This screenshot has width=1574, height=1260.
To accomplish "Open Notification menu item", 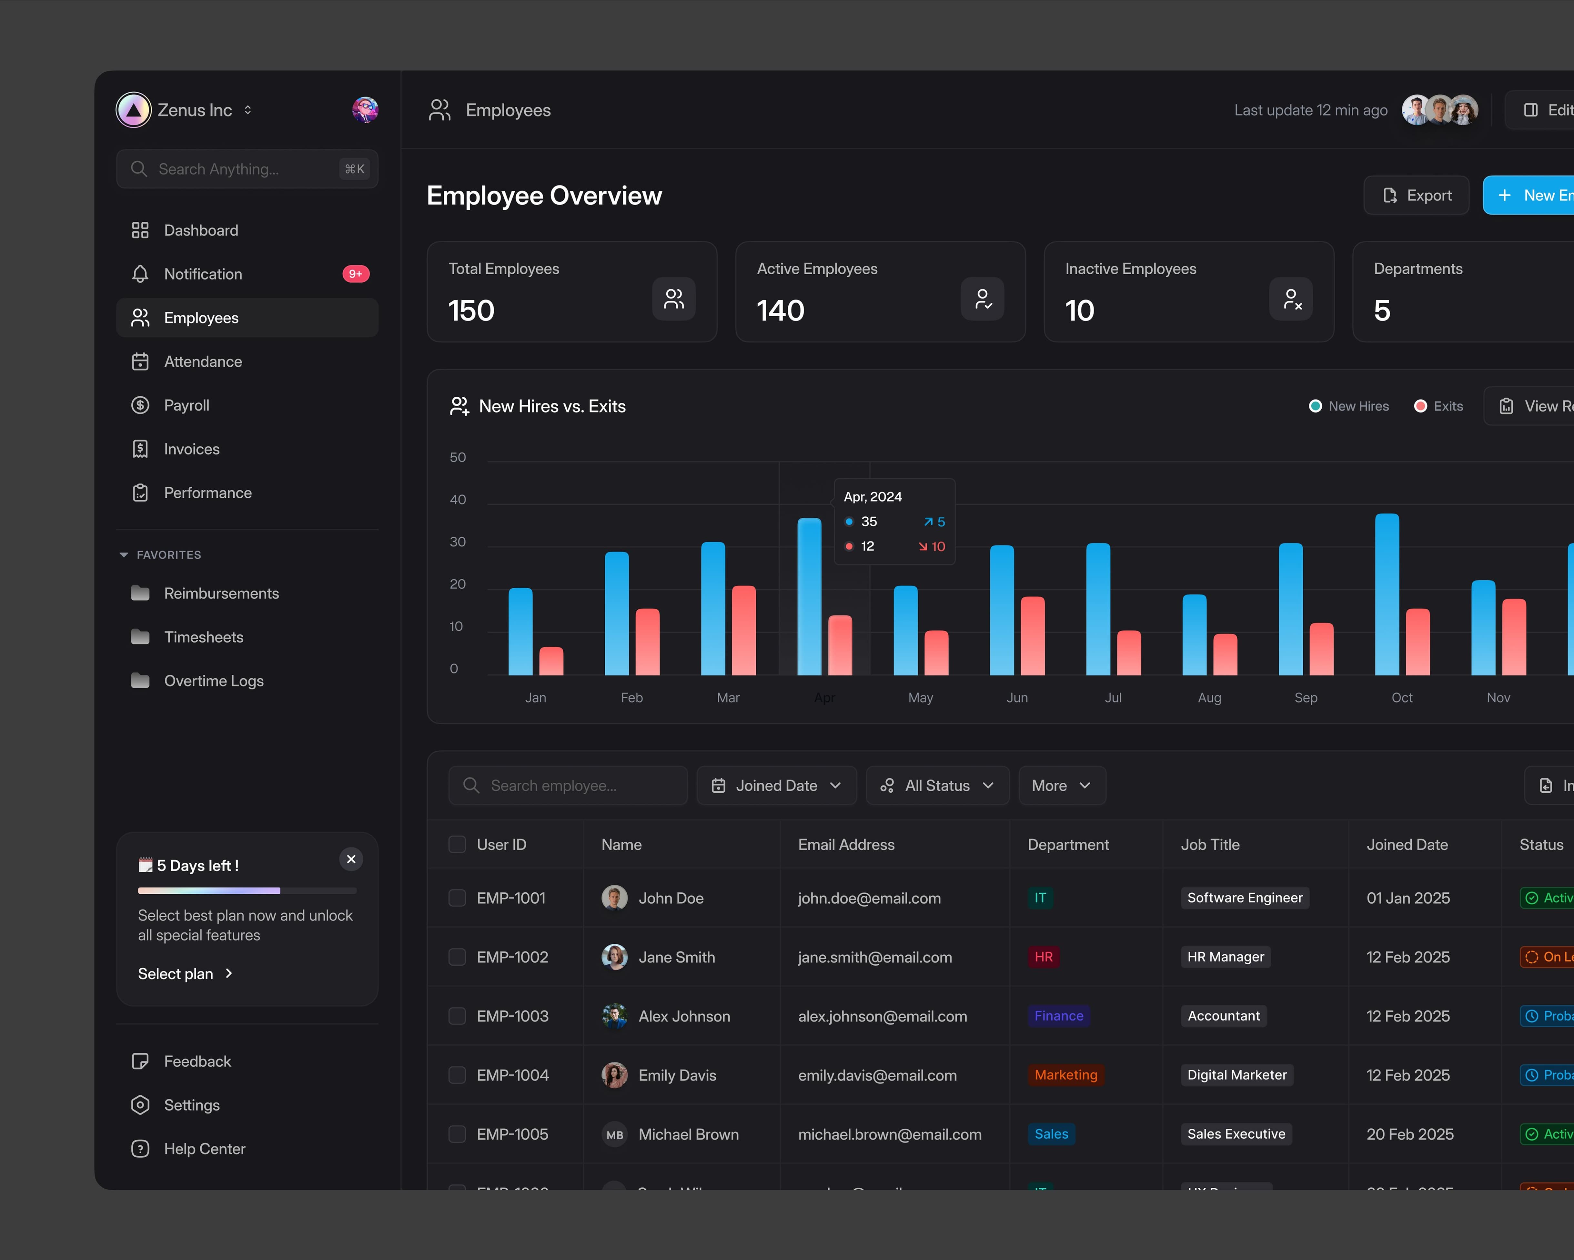I will 247,274.
